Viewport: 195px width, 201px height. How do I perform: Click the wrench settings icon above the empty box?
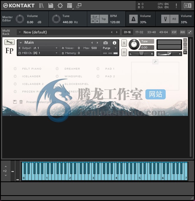pos(155,62)
